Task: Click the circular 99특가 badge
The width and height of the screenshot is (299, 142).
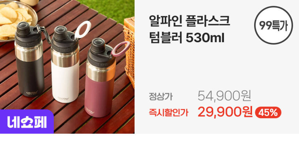Action: tap(274, 25)
